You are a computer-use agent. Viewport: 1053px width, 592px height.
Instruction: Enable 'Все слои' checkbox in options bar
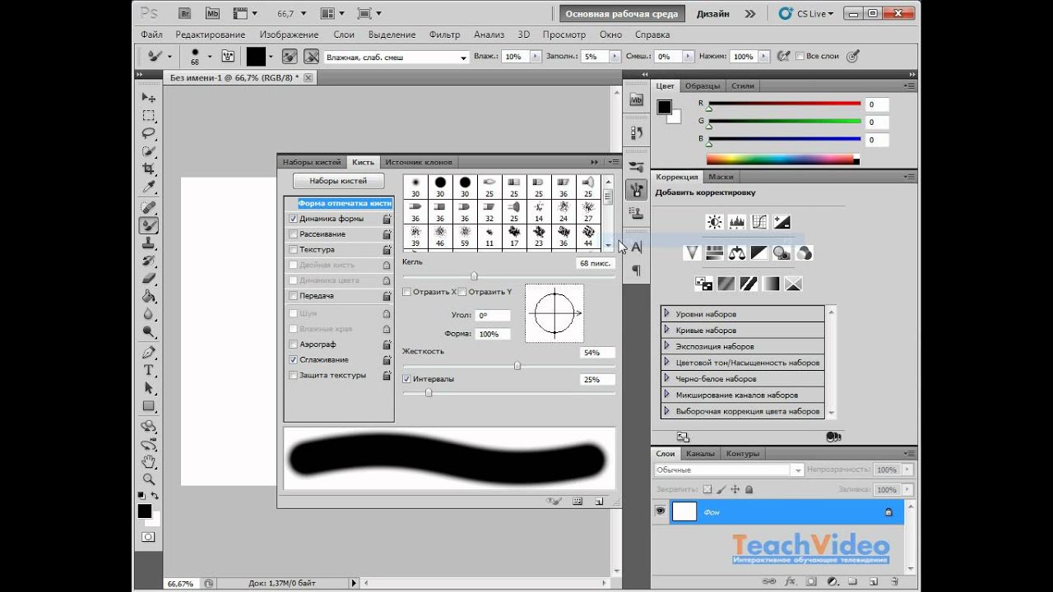[x=800, y=57]
